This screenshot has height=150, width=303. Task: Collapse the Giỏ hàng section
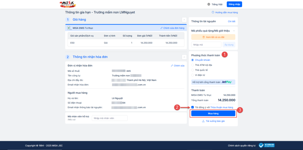pos(184,20)
